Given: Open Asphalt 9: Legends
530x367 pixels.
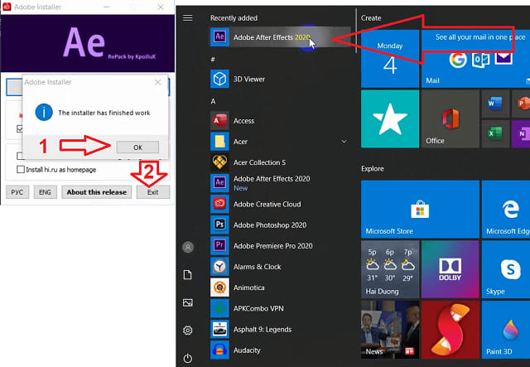Looking at the screenshot, I should 281,330.
